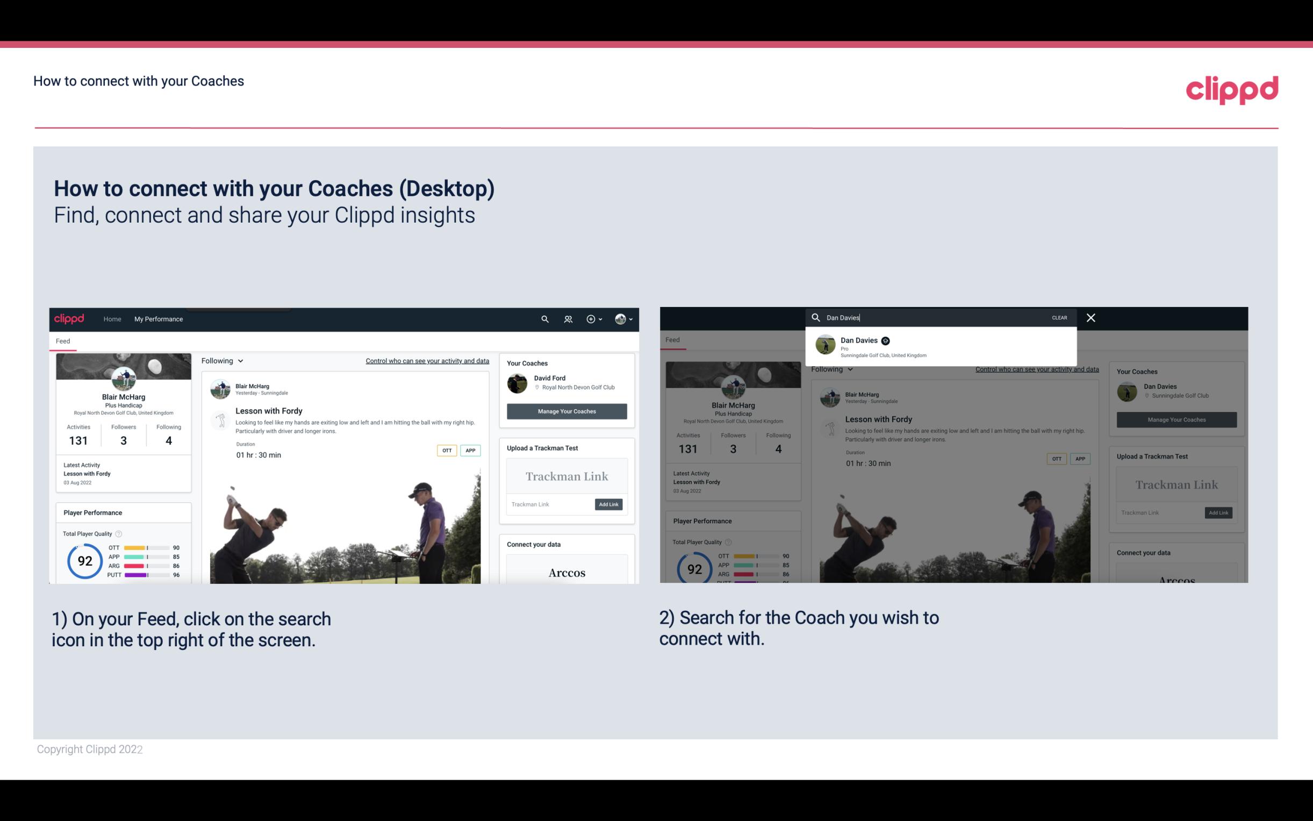Click the Home tab in top navigation
The image size is (1313, 821).
[112, 319]
